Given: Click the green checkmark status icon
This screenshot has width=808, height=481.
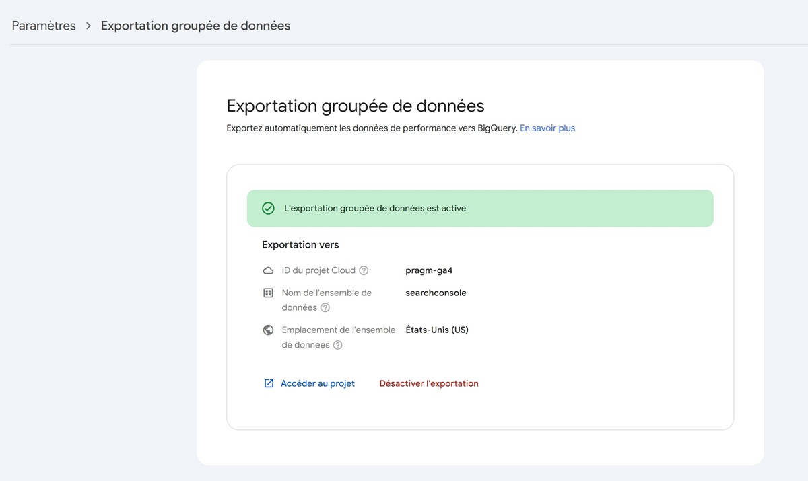Looking at the screenshot, I should pos(268,209).
